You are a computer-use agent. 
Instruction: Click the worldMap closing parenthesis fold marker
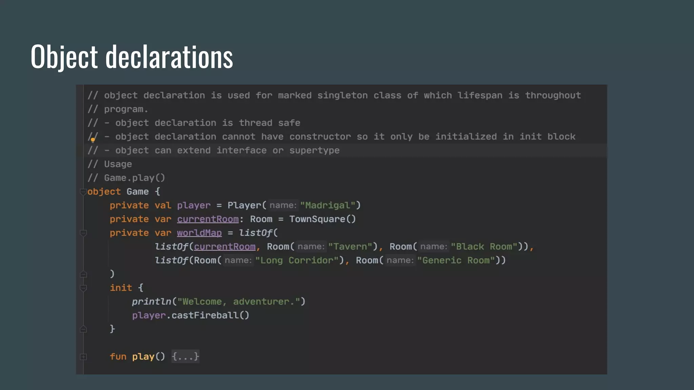83,274
